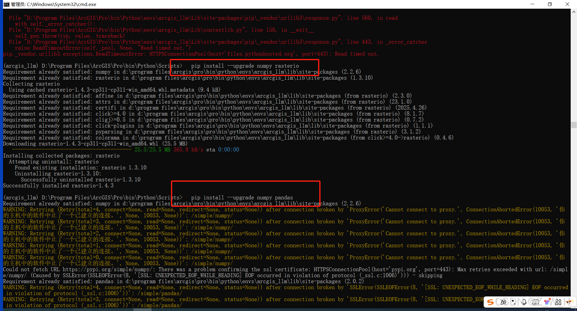This screenshot has width=577, height=311.
Task: Click the 'Successfully uninstalled rasterio-1.3.10' line
Action: coord(81,180)
